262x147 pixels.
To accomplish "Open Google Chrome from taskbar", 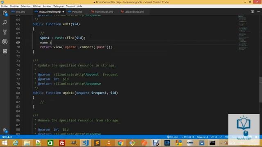I will [120, 143].
